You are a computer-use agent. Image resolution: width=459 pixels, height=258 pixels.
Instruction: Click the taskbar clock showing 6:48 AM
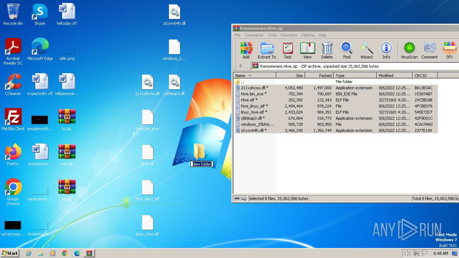tap(441, 253)
